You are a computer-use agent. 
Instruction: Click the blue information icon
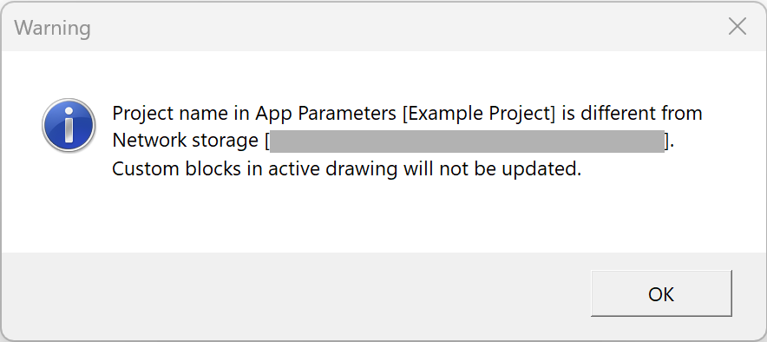click(x=69, y=125)
